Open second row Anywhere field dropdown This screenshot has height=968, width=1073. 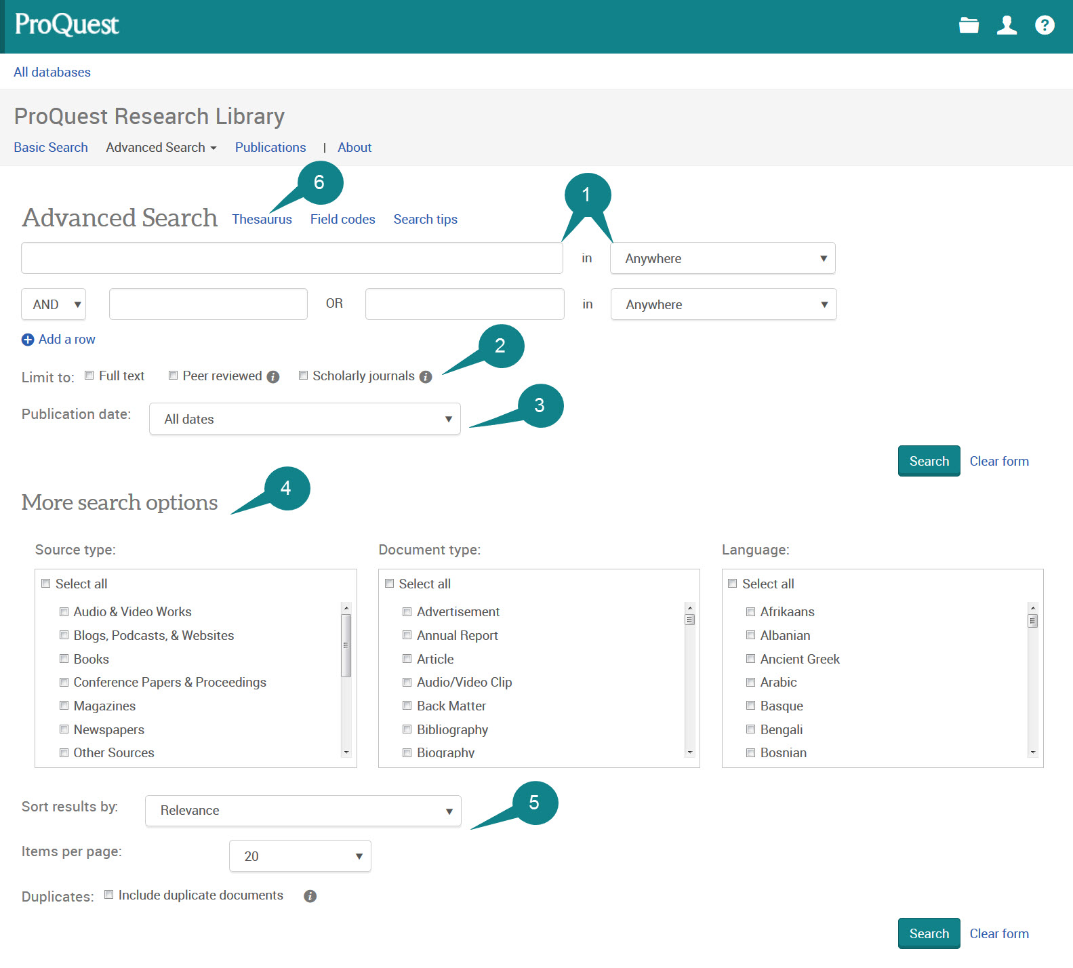tap(723, 304)
